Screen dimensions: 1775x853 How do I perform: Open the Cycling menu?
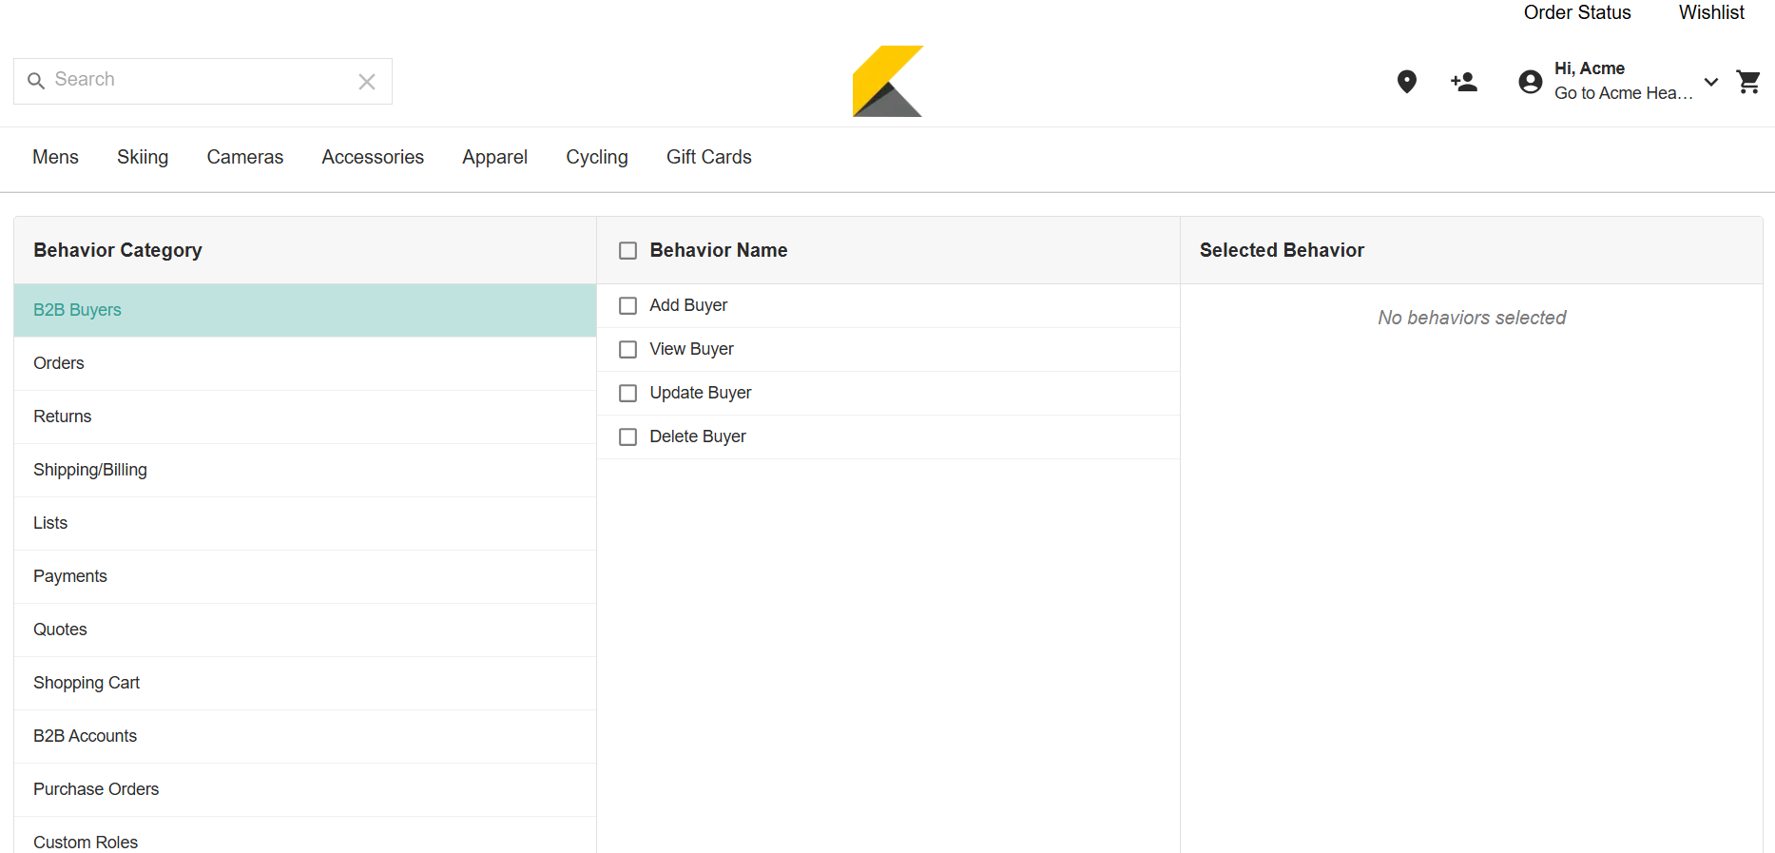pyautogui.click(x=597, y=157)
